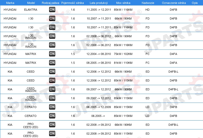Select the ON icon for PRO CEE'D (ED) 85kW
The image size is (203, 138).
[x=52, y=134]
